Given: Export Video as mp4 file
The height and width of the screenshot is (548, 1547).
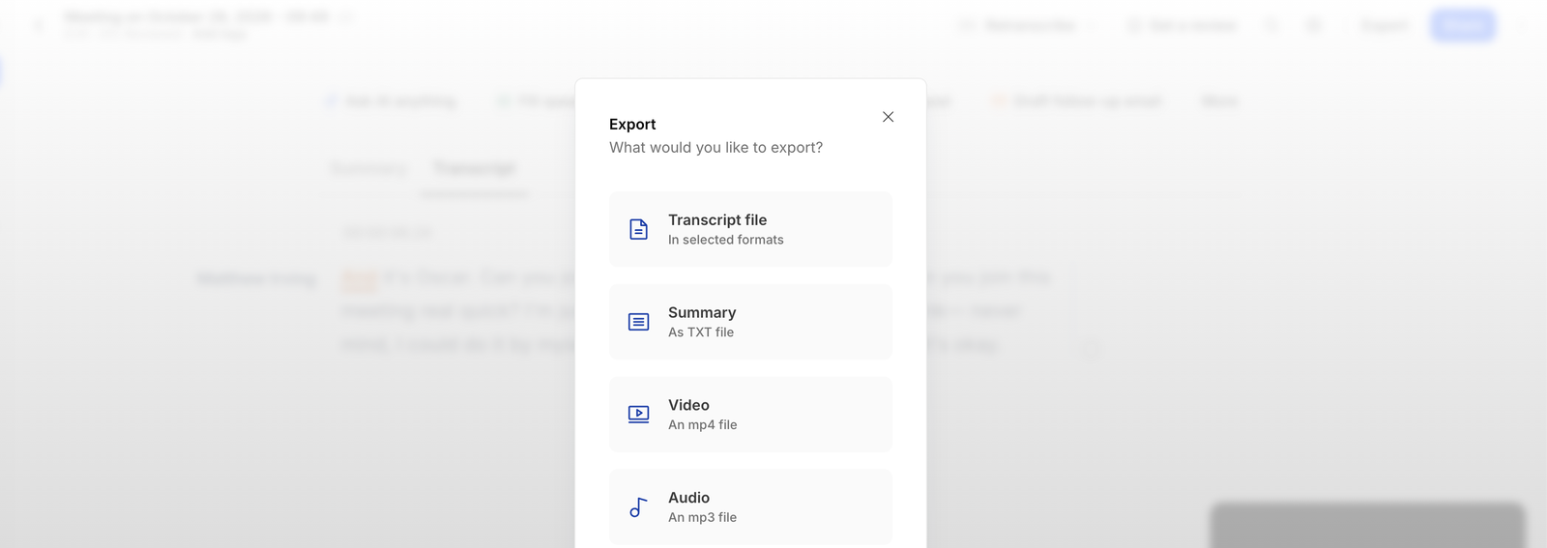Looking at the screenshot, I should (x=750, y=415).
